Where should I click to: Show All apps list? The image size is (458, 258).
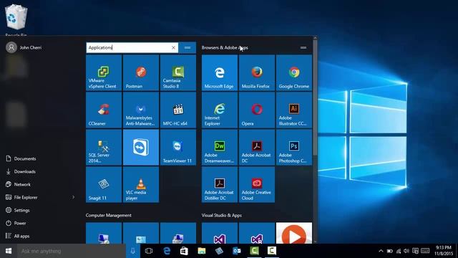coord(17,236)
